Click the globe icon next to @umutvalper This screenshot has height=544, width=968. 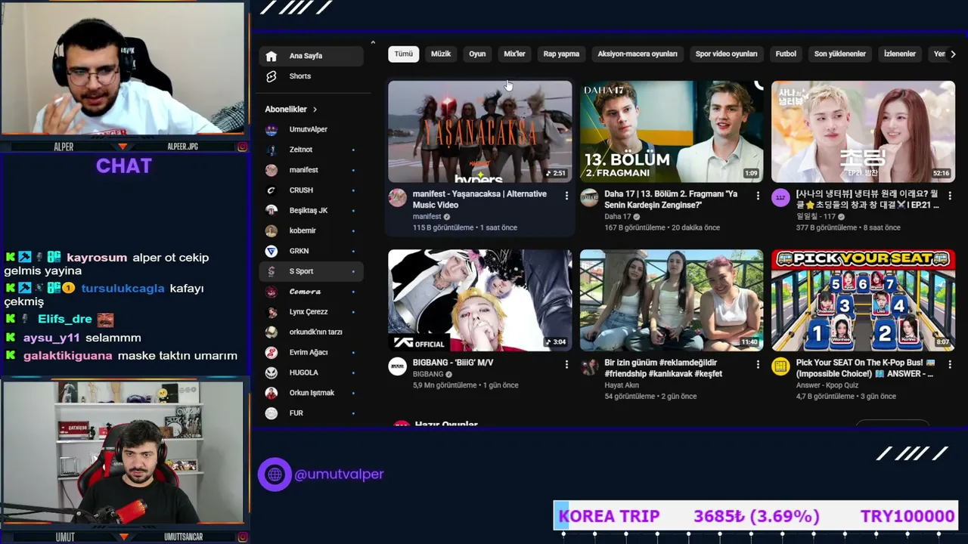[x=275, y=474]
